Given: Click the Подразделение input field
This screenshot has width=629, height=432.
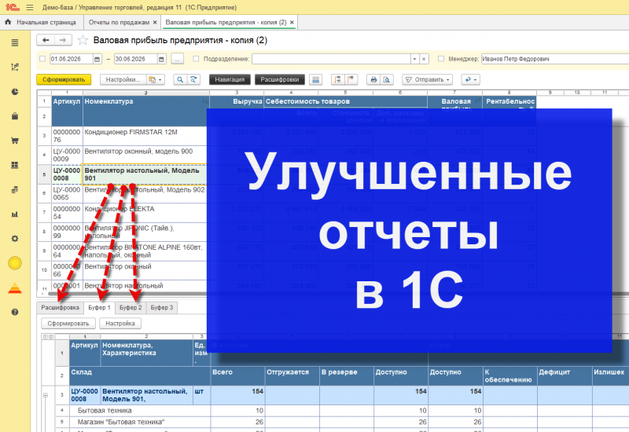Looking at the screenshot, I should tap(331, 59).
